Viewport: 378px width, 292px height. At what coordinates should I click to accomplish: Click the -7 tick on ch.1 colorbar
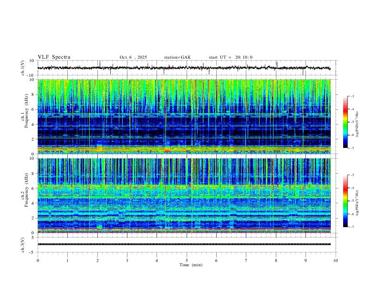[352, 148]
